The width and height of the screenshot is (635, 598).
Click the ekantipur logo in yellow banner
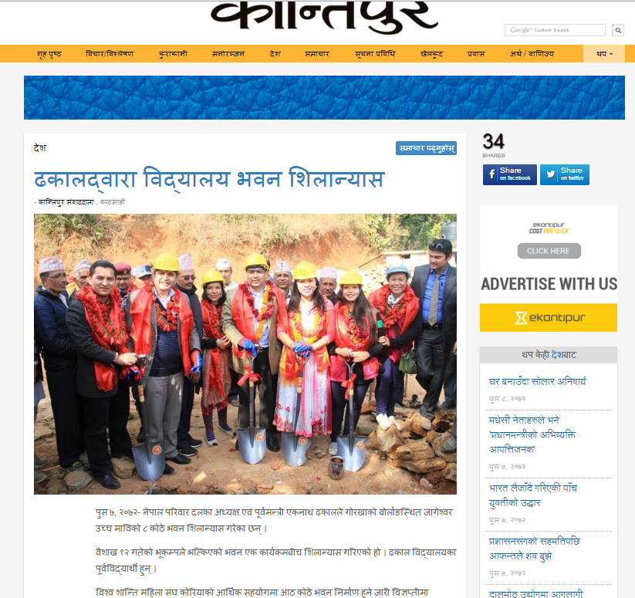(x=549, y=318)
